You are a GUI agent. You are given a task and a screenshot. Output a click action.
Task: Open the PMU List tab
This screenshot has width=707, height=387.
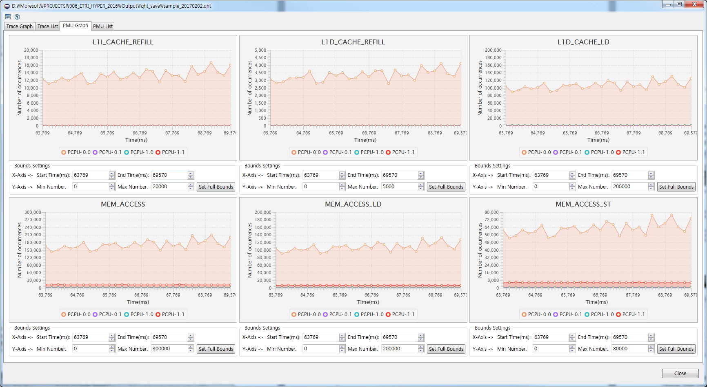pyautogui.click(x=102, y=26)
